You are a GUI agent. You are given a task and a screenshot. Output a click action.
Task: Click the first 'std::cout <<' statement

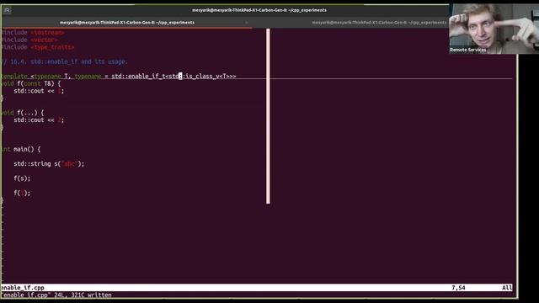(x=39, y=91)
